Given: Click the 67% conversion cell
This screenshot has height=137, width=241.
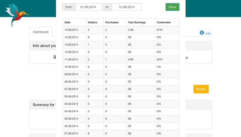Looking at the screenshot, I should coord(159,30).
